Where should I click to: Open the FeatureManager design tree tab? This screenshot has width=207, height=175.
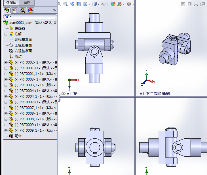point(7,10)
